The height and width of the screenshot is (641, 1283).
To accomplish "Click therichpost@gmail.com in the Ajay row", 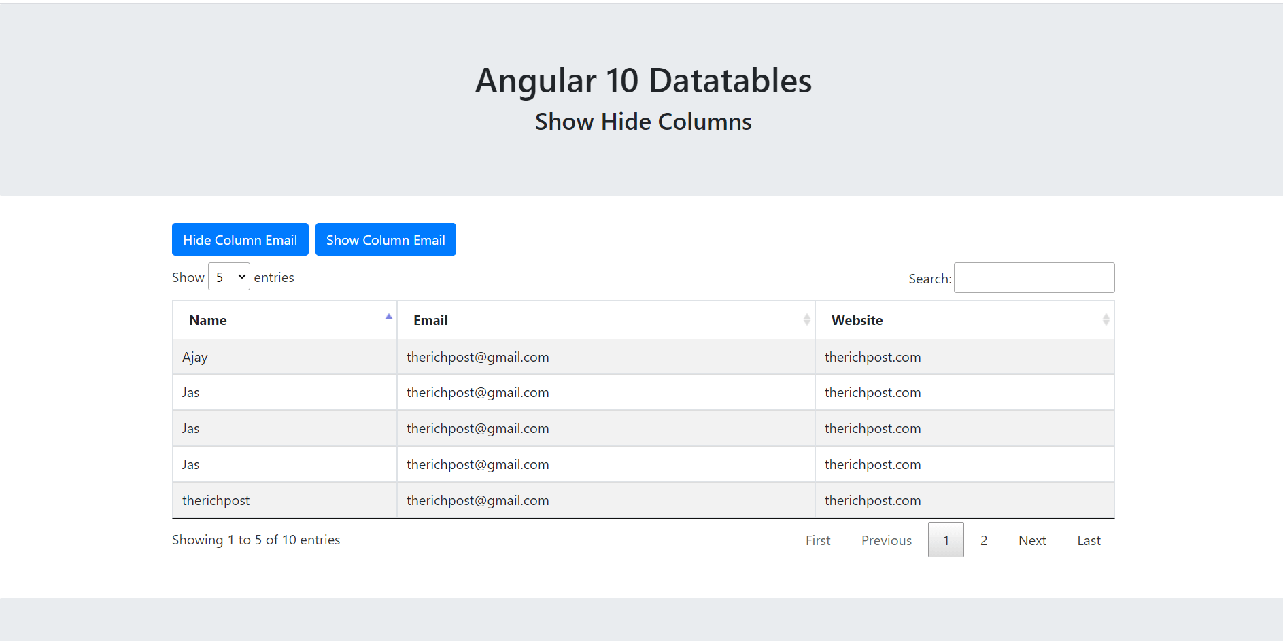I will tap(477, 356).
